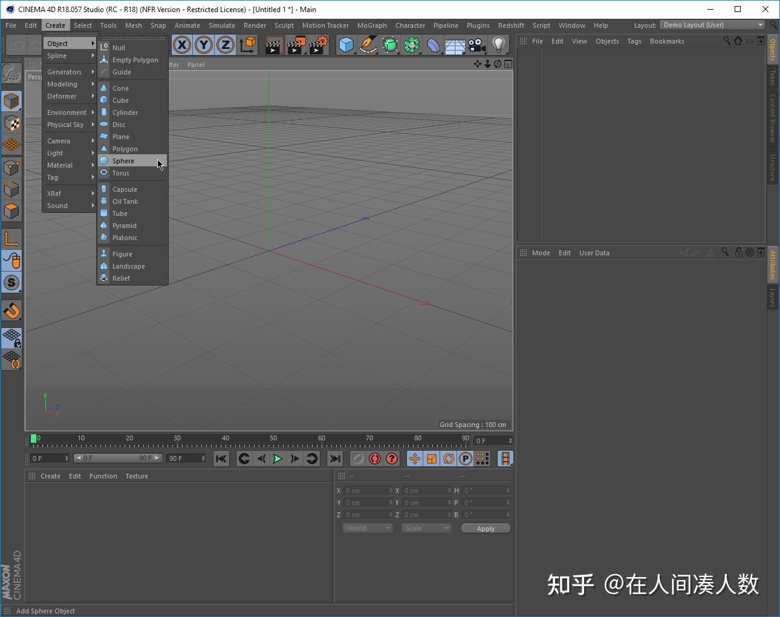This screenshot has height=617, width=780.
Task: Open the Cube primitive toolbar icon
Action: (x=346, y=45)
